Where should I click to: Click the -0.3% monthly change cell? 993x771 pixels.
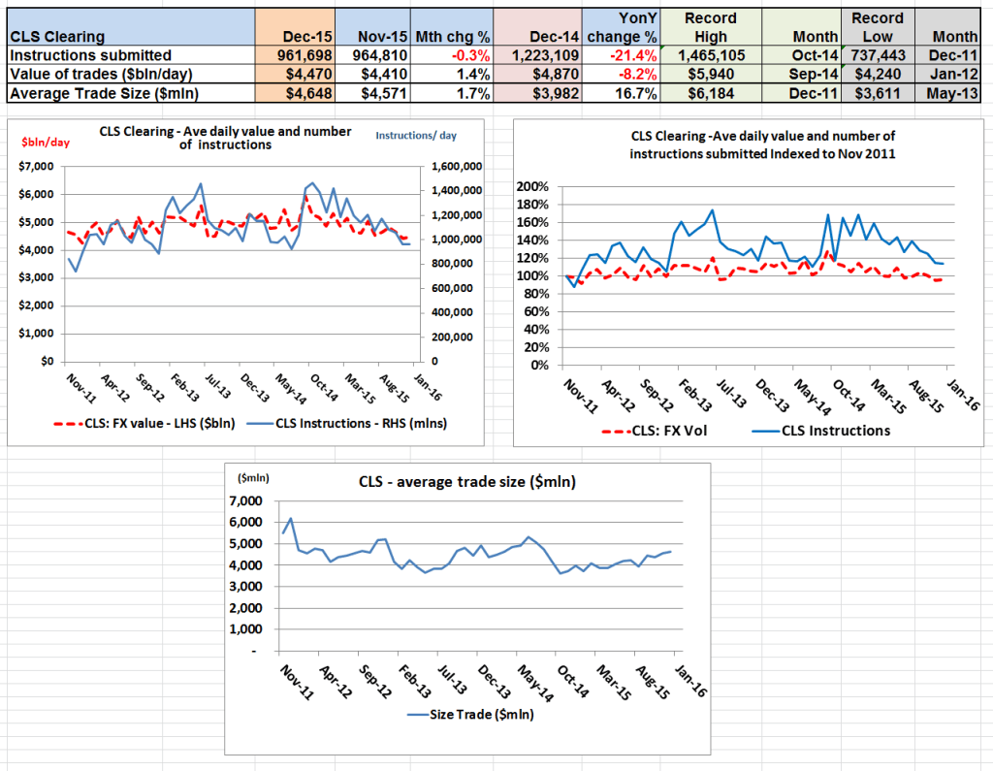click(x=452, y=55)
